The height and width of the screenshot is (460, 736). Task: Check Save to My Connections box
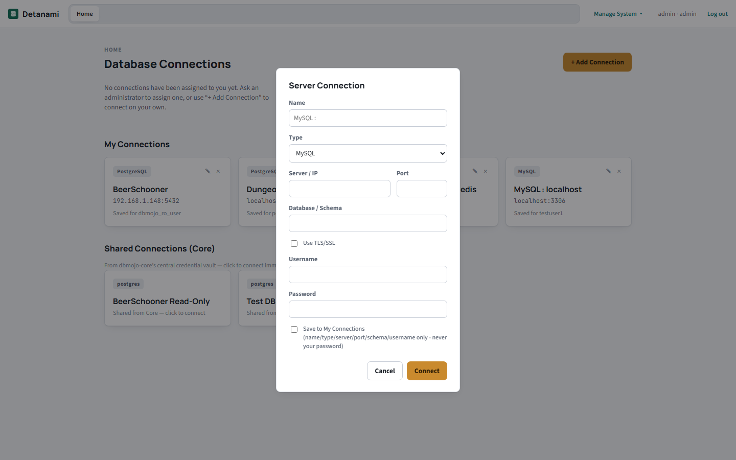coord(294,329)
